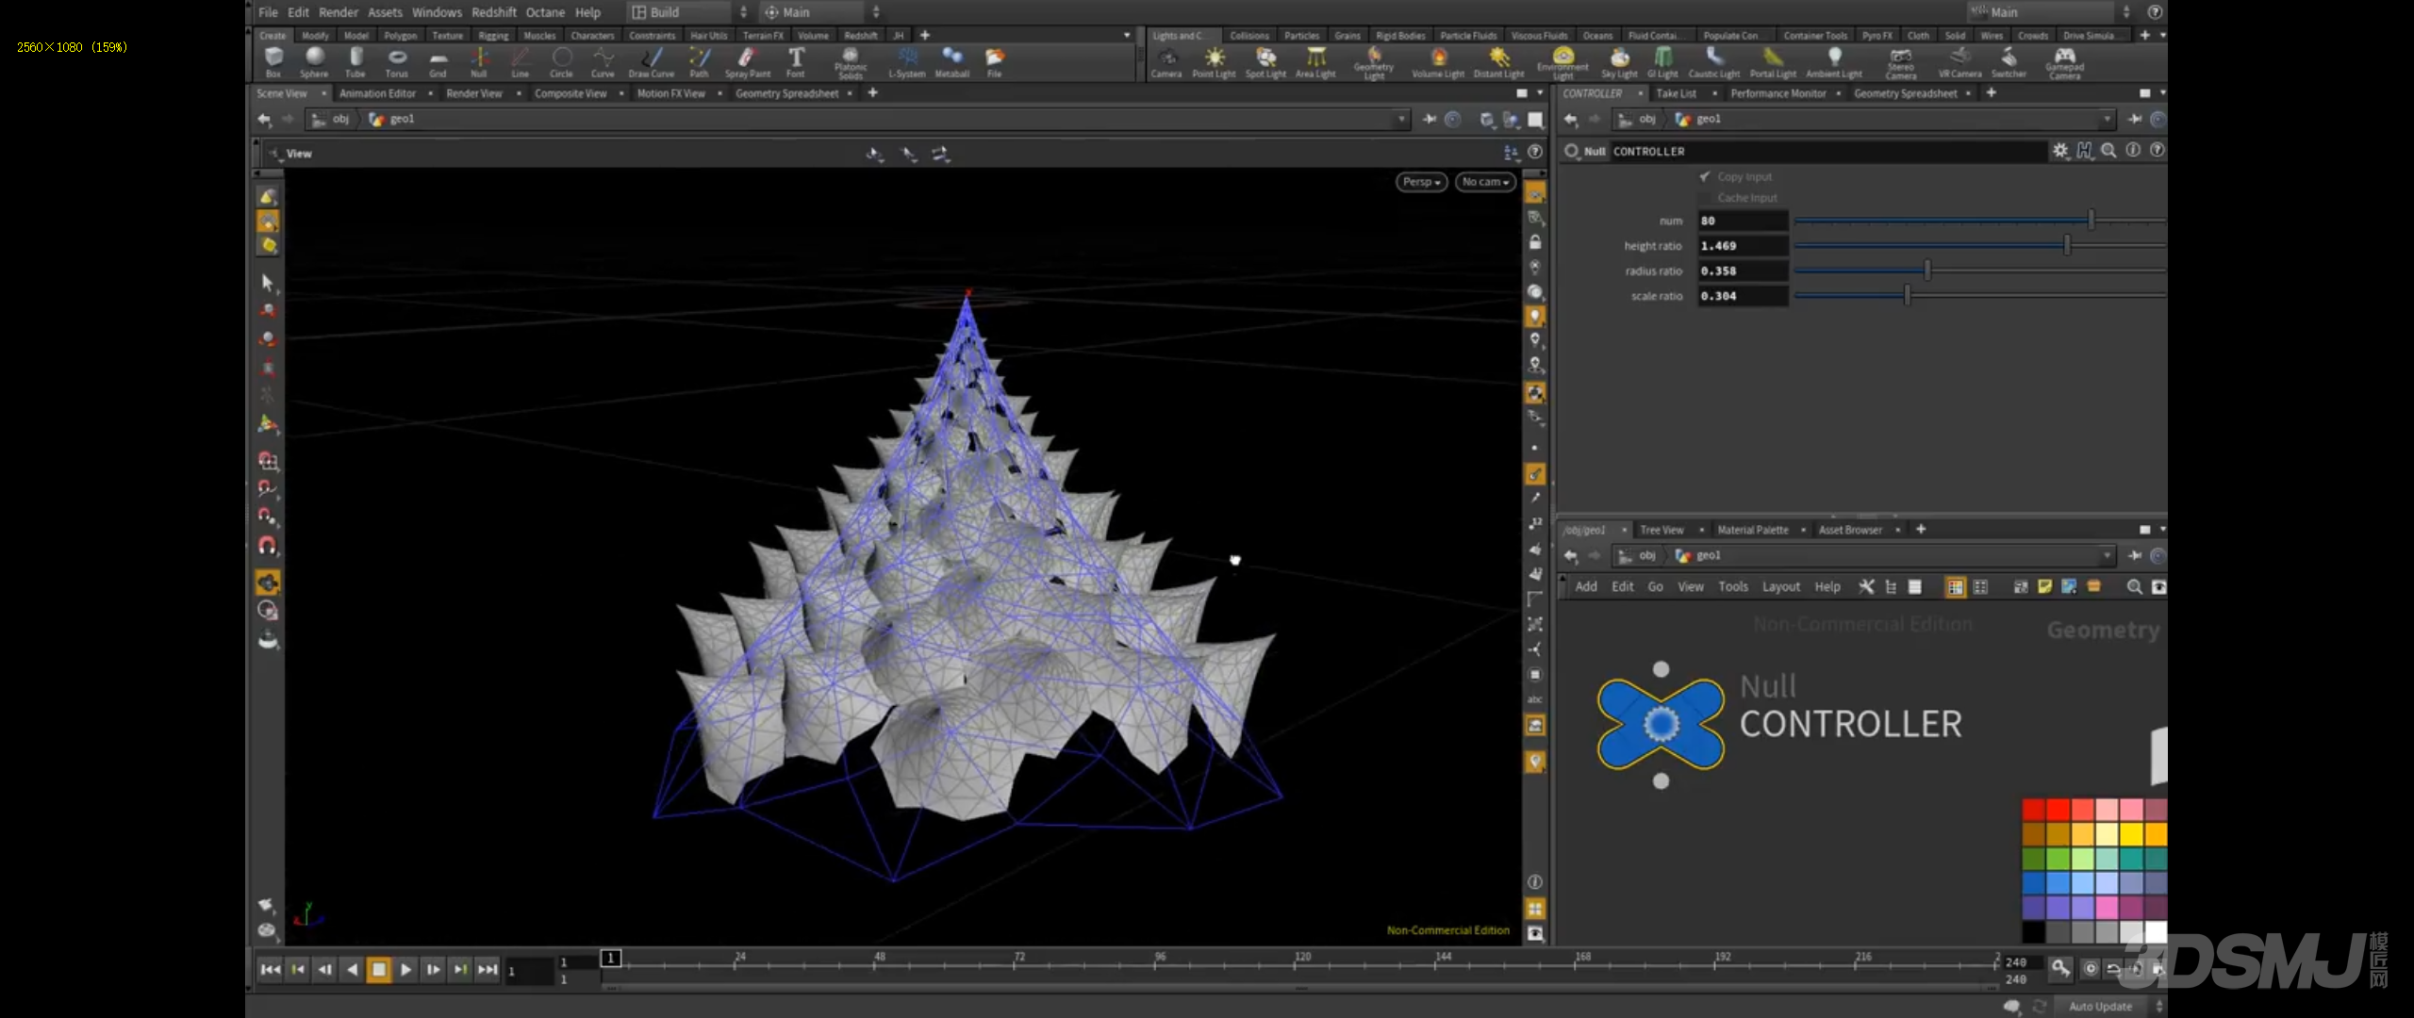2414x1018 pixels.
Task: Open the Main radial menu dropdown
Action: click(821, 12)
